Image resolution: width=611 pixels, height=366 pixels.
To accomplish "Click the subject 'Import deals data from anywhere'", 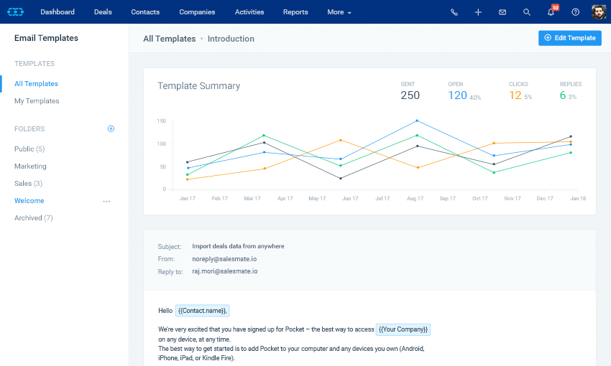I will point(238,246).
